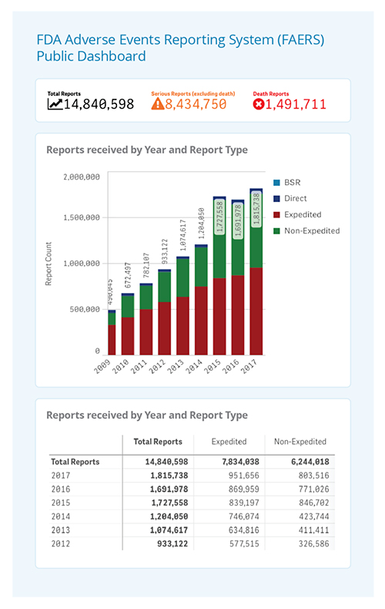The height and width of the screenshot is (609, 385).
Task: Click the 6,244,018 non-expedited total cell
Action: point(310,462)
